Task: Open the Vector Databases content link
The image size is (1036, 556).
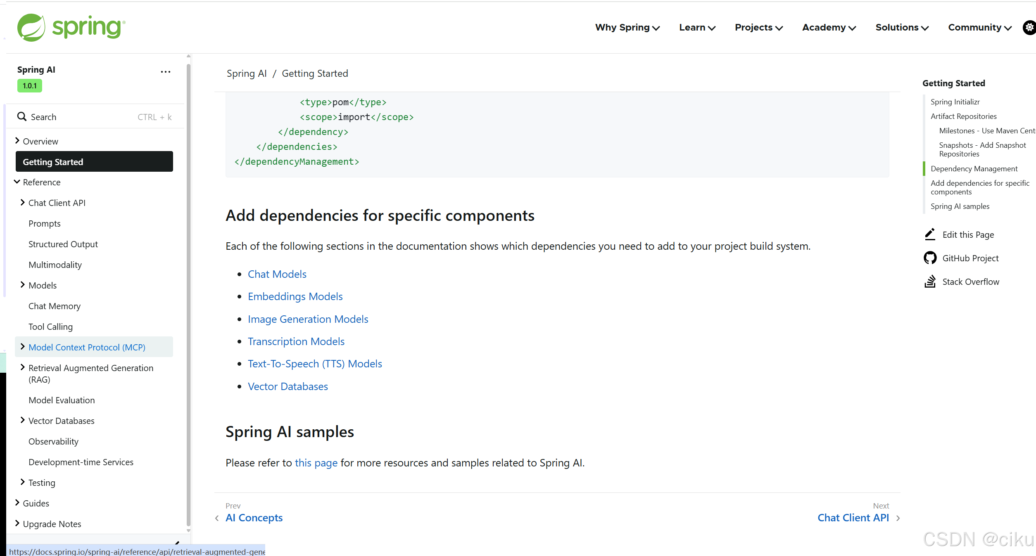Action: (288, 386)
